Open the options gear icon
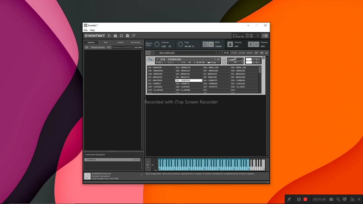This screenshot has height=204, width=363. point(121,36)
